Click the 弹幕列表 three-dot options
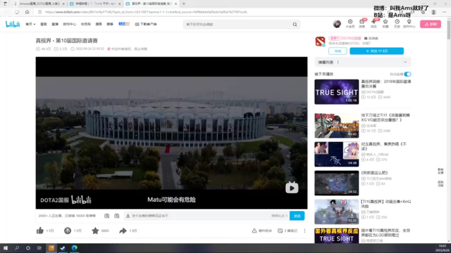The height and width of the screenshot is (253, 451). (338, 62)
